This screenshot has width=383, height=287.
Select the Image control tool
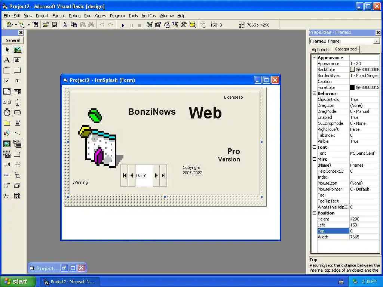pyautogui.click(x=7, y=144)
